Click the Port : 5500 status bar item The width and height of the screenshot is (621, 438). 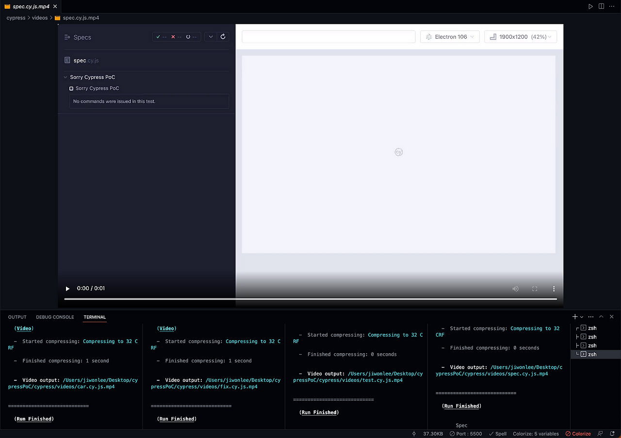point(466,434)
